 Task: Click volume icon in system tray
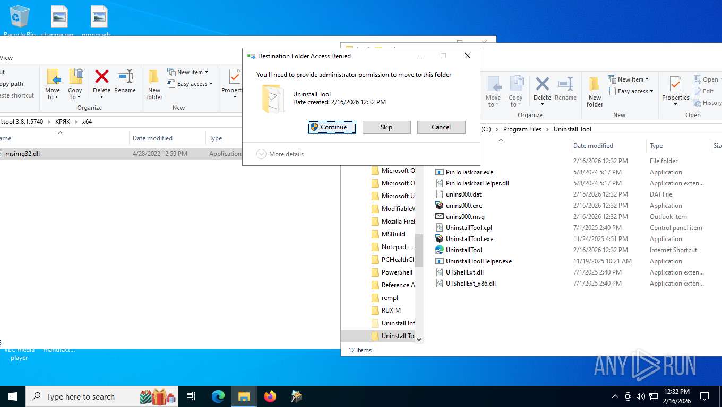coord(641,396)
